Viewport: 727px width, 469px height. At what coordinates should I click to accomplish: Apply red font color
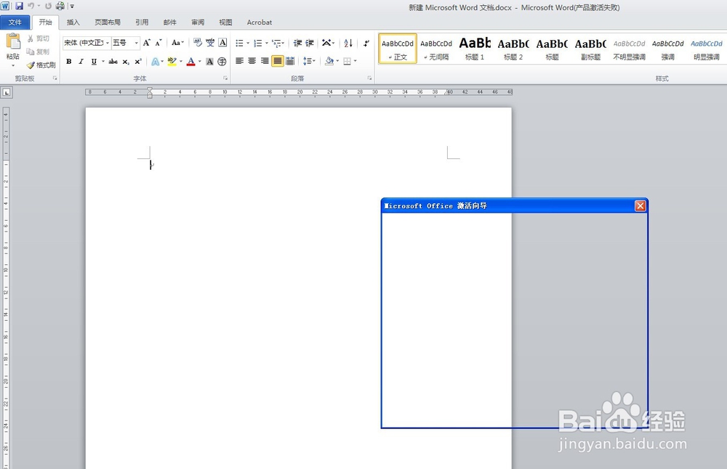[190, 61]
